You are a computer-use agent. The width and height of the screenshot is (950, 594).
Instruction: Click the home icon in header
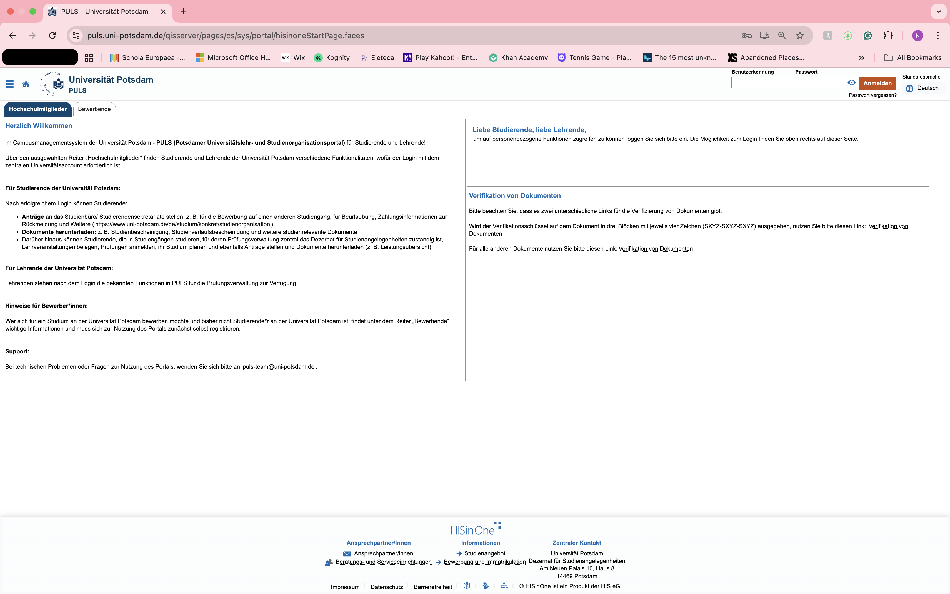[26, 84]
